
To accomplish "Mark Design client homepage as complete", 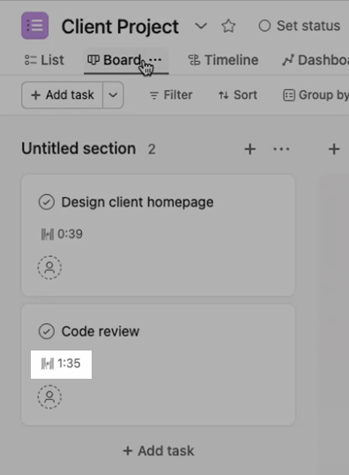I will point(47,202).
